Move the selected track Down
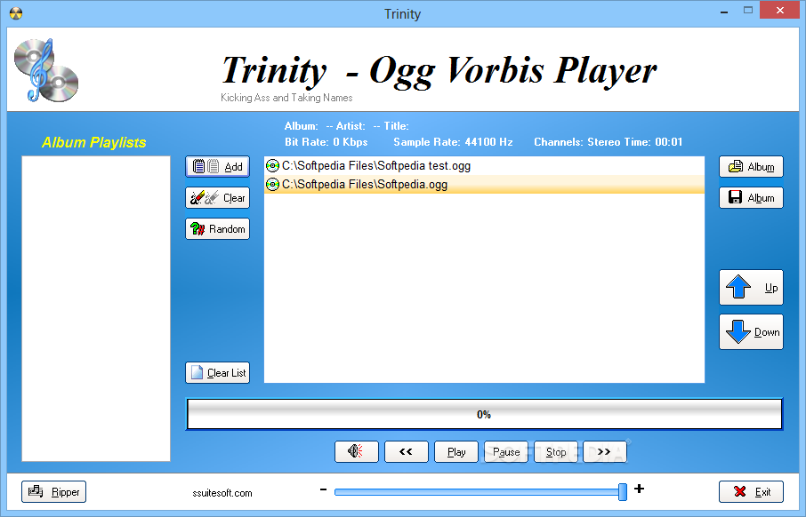 751,332
